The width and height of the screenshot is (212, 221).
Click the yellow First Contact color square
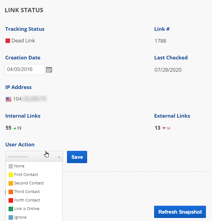tap(11, 175)
